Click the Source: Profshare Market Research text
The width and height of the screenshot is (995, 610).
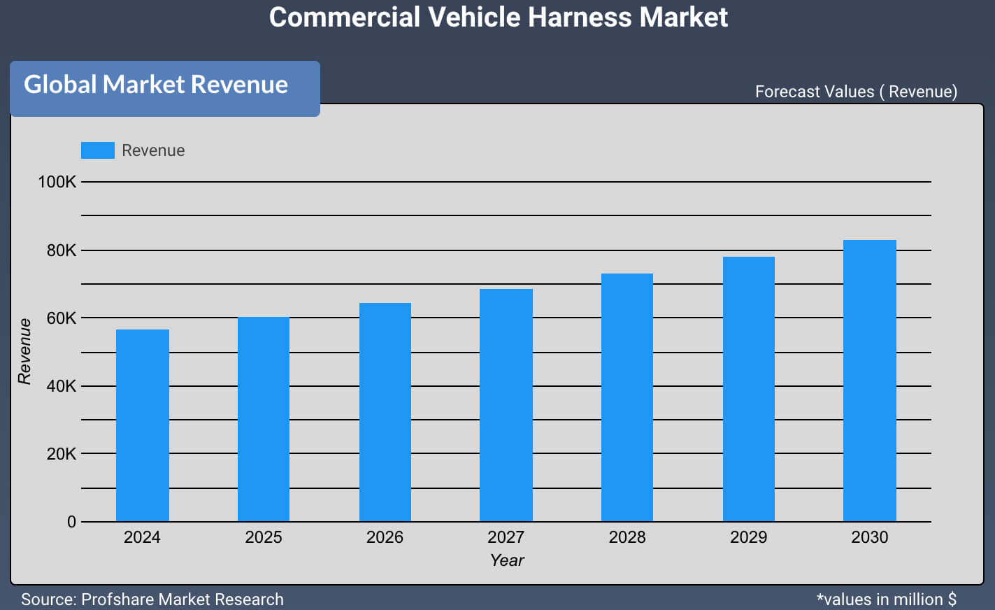point(152,600)
